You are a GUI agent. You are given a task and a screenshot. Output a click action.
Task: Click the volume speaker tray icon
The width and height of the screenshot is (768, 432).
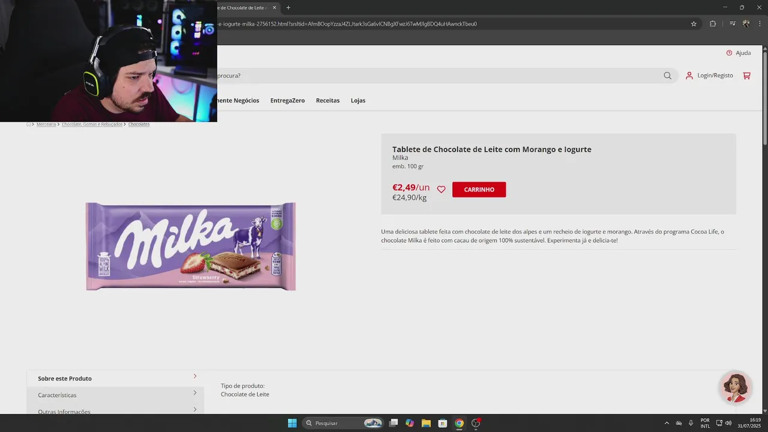point(728,423)
